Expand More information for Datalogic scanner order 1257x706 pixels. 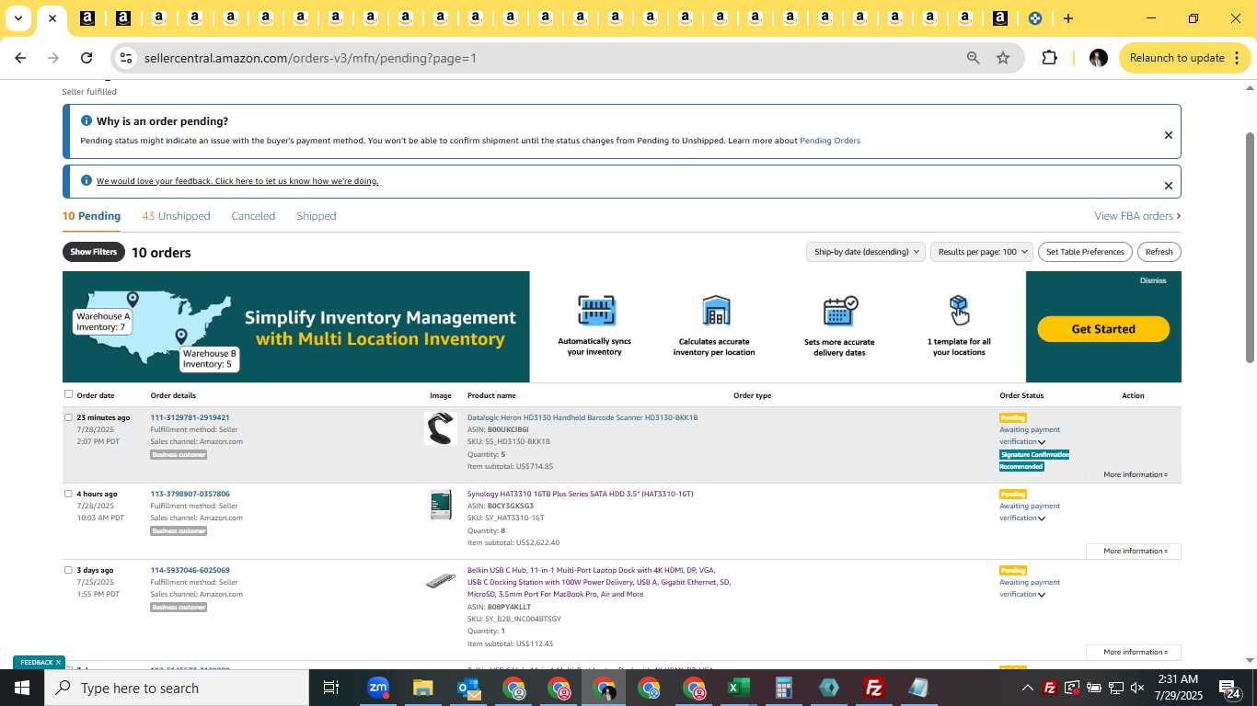(1135, 475)
